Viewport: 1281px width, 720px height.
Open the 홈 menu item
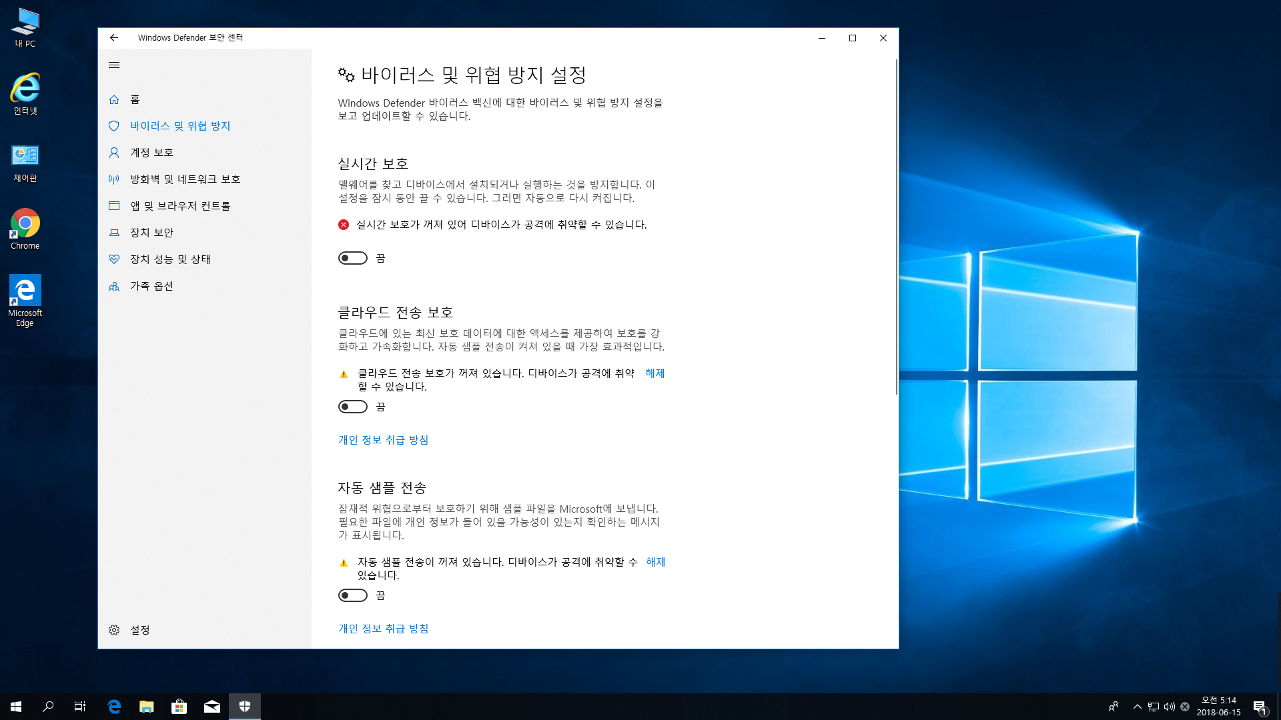135,99
